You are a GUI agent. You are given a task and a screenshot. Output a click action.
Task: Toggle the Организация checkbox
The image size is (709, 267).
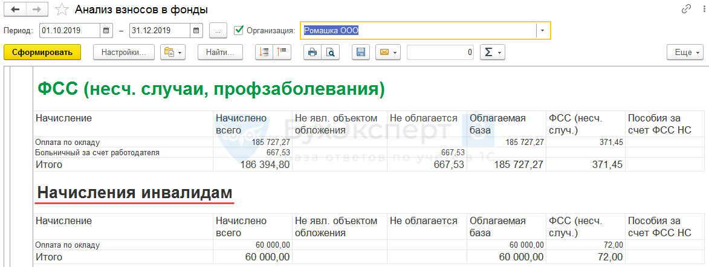pos(239,30)
